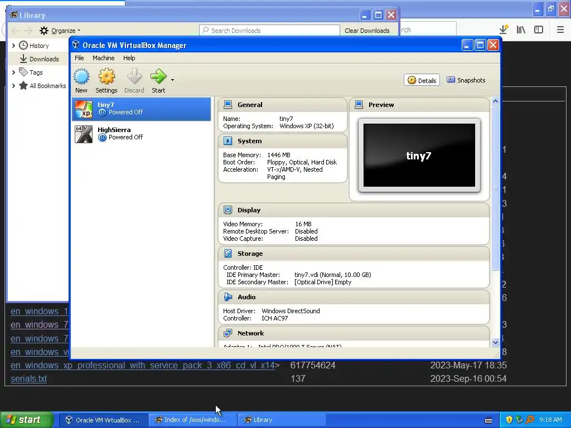Click Tags icon in Library sidebar
571x428 pixels.
pos(23,72)
